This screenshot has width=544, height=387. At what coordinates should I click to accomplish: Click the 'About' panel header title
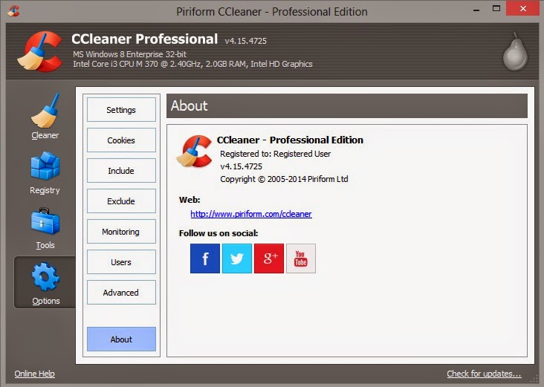189,105
